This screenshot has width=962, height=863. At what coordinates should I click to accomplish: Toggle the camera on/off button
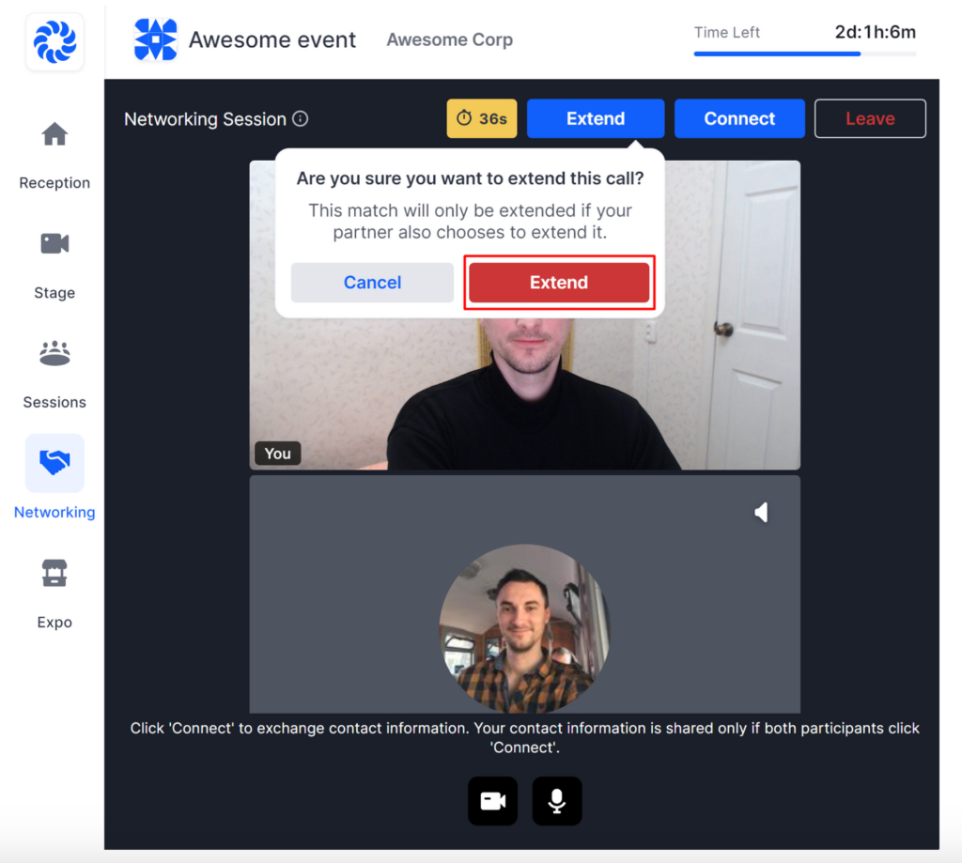click(x=492, y=800)
